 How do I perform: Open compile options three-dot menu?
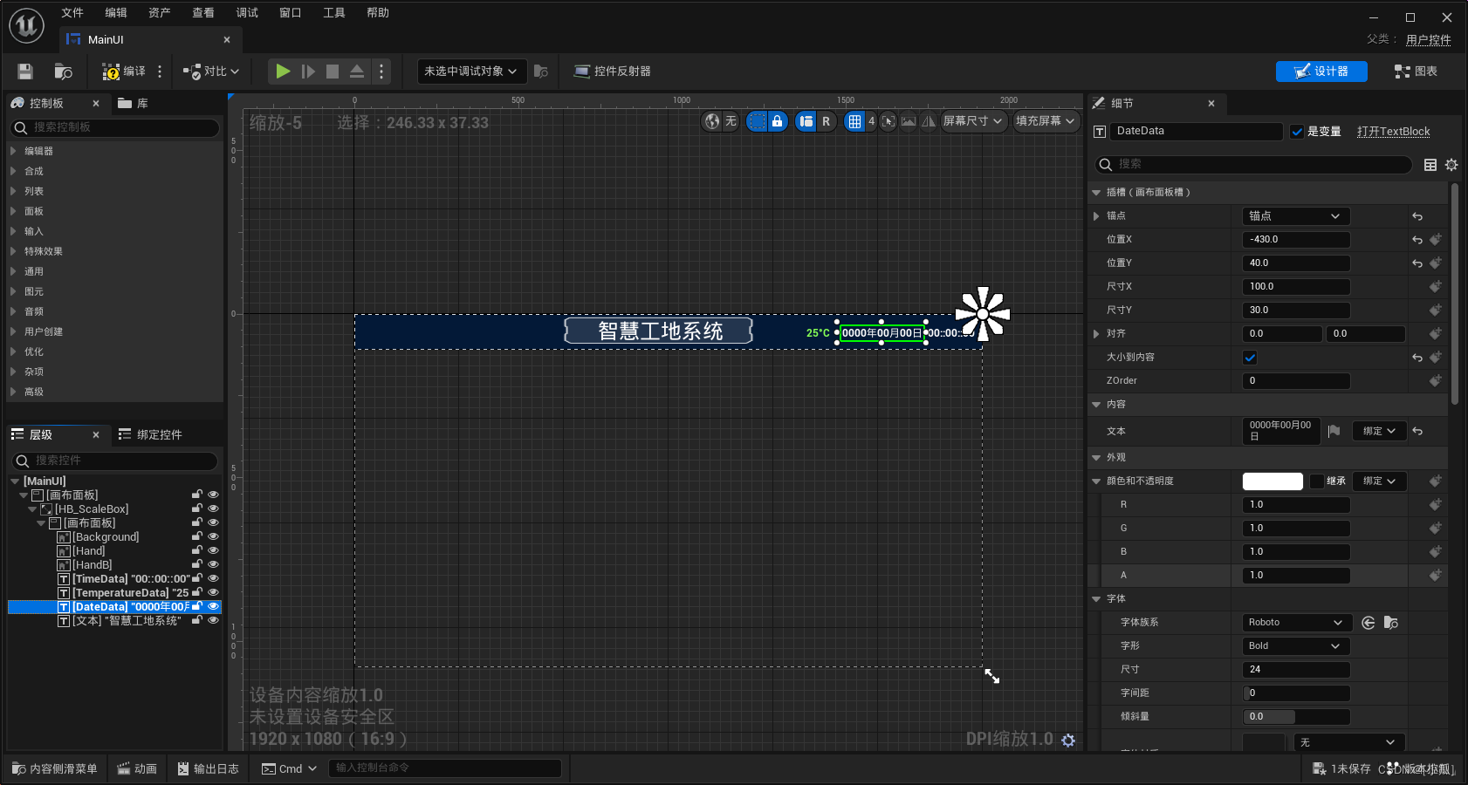pyautogui.click(x=160, y=72)
